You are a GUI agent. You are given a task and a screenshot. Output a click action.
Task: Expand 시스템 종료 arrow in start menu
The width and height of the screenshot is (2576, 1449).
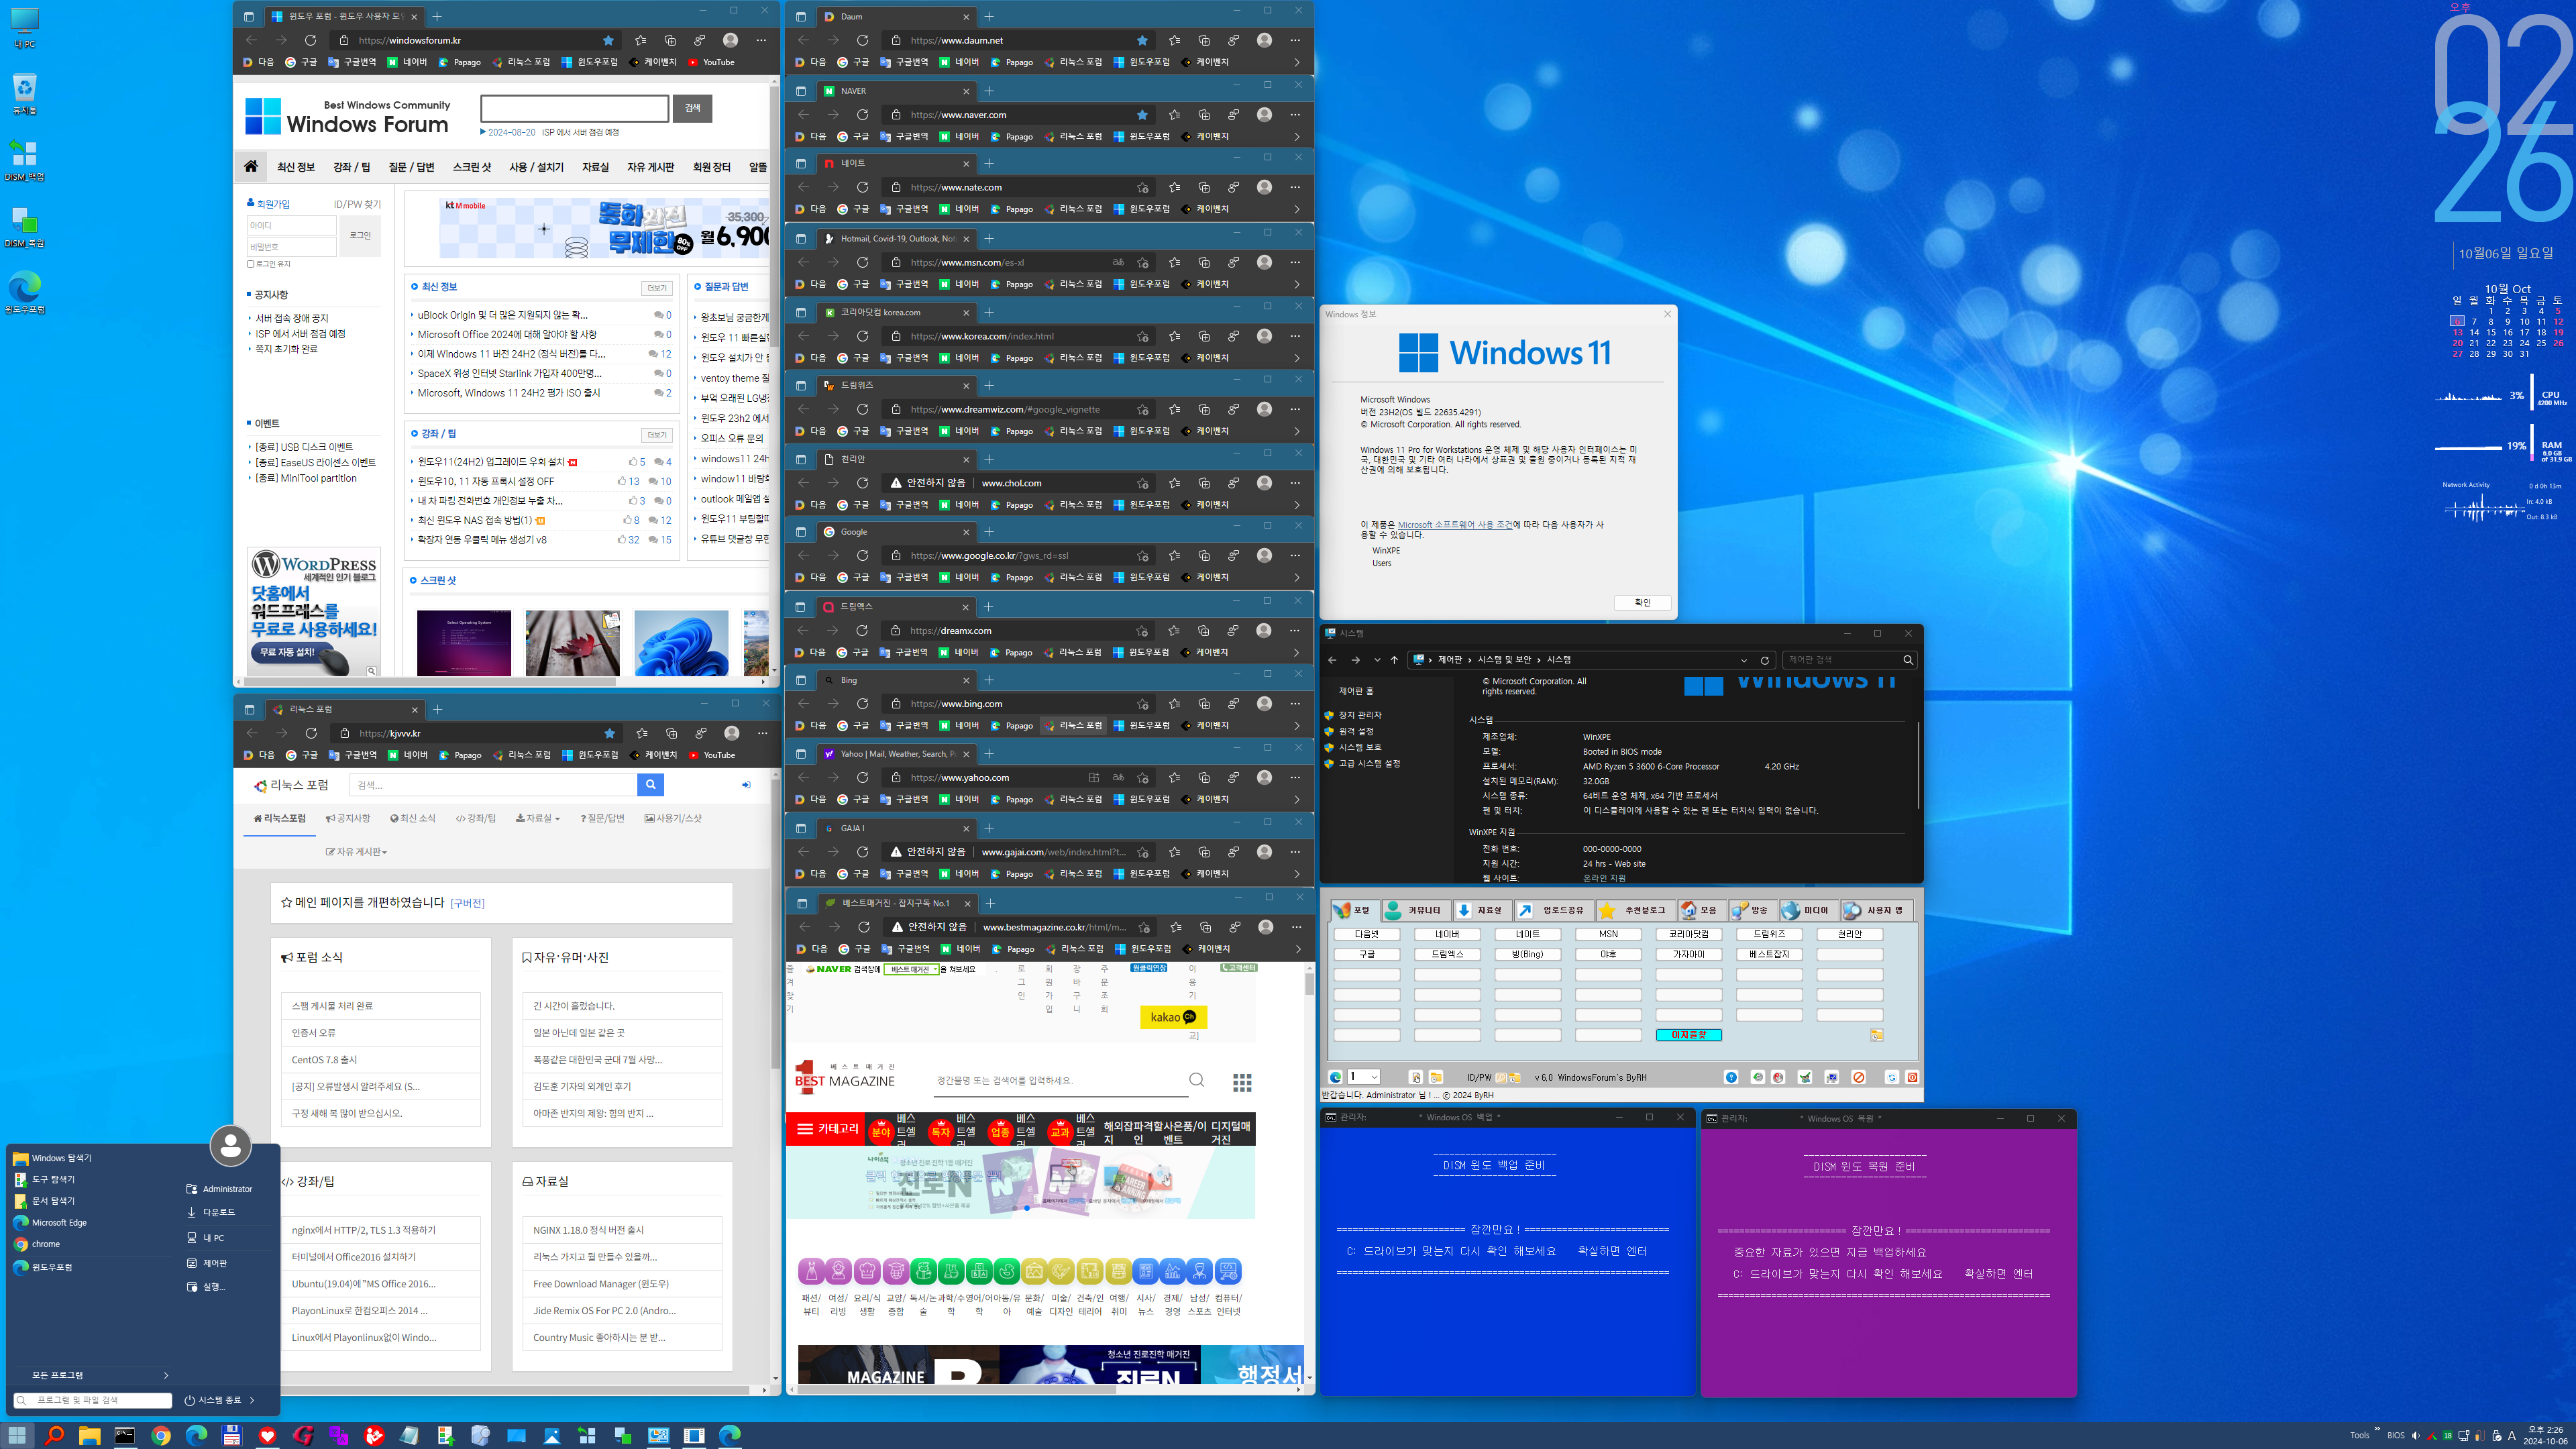pyautogui.click(x=252, y=1400)
